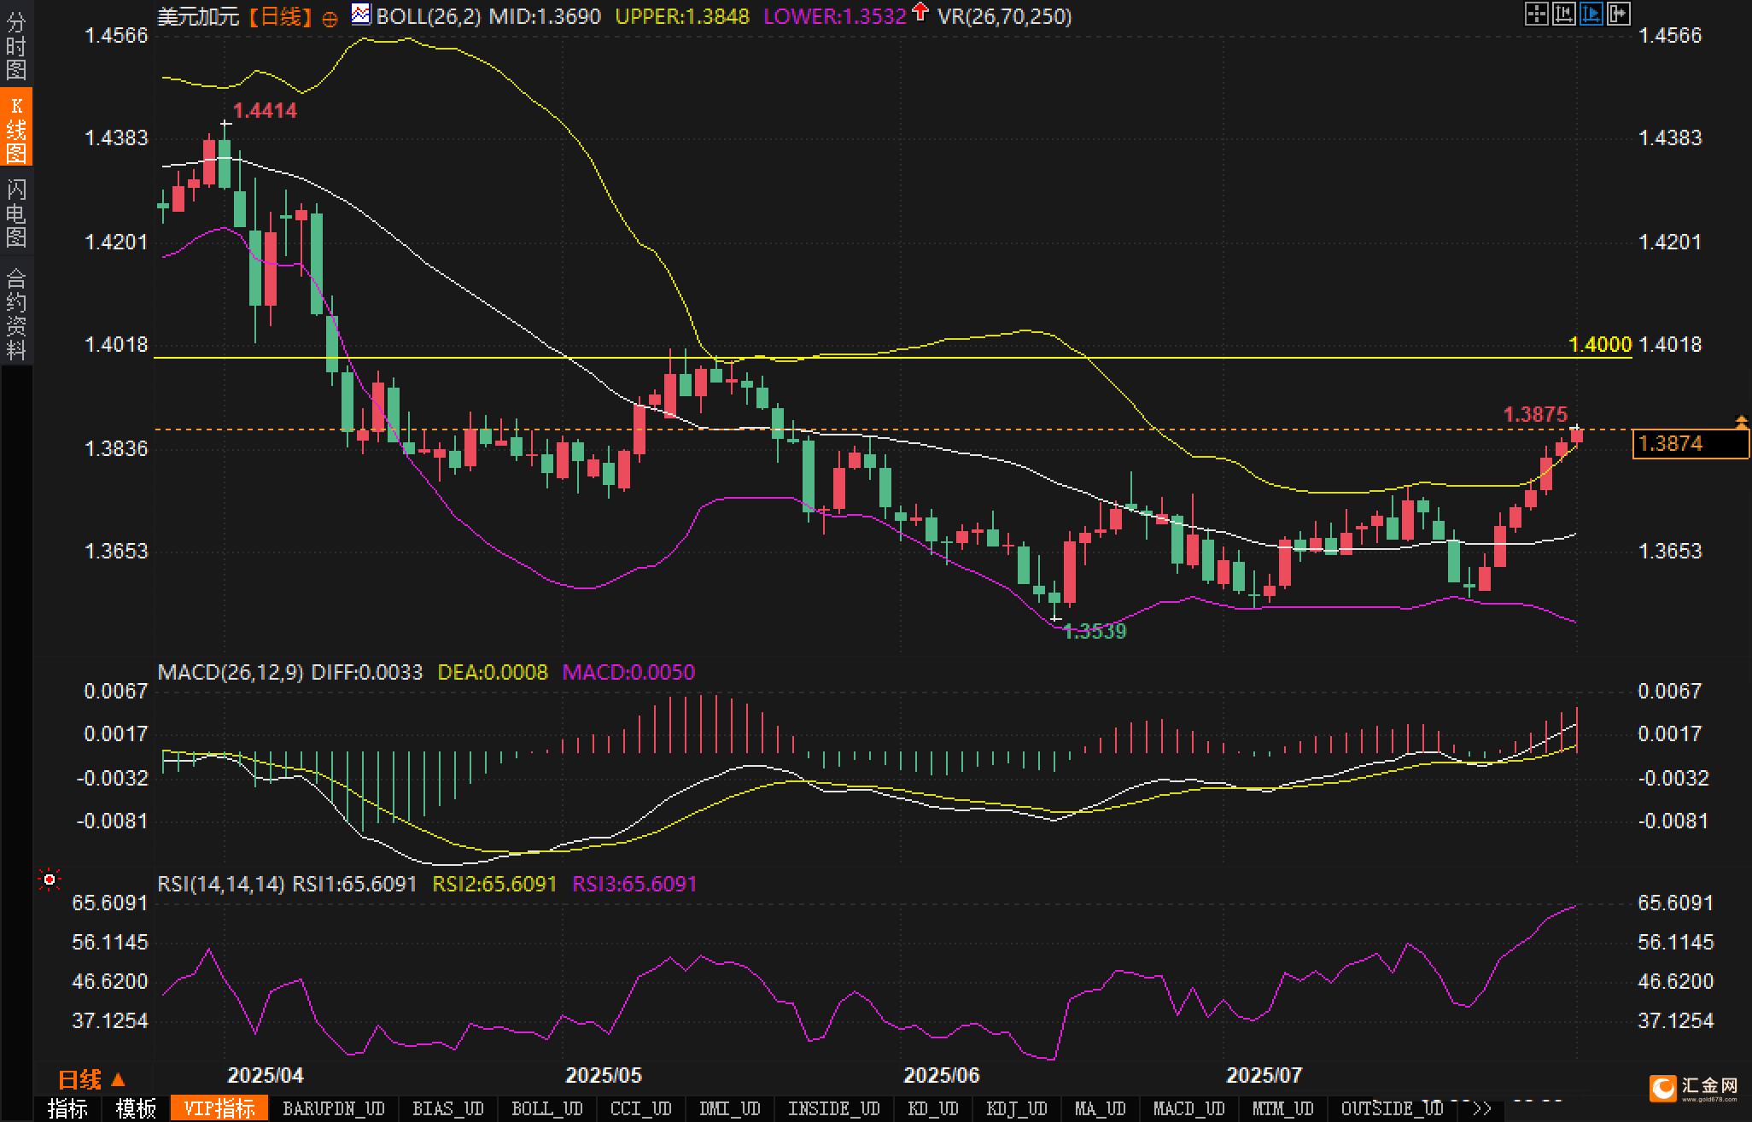The height and width of the screenshot is (1122, 1752).
Task: Click the 2025/07 date axis label
Action: coord(1264,1075)
